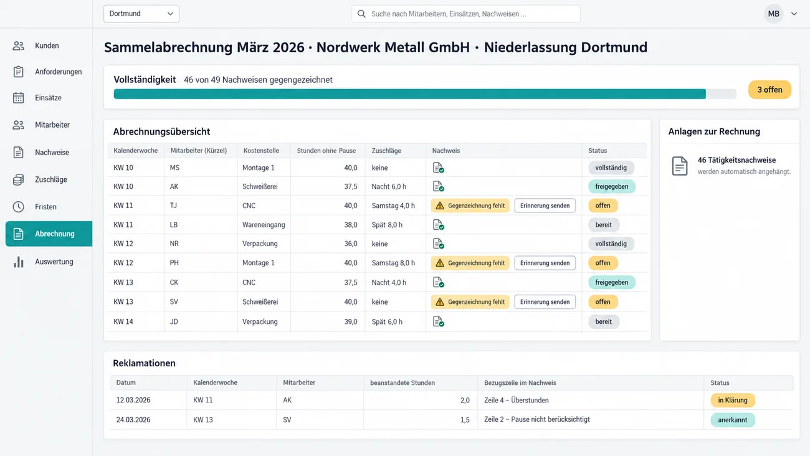Viewport: 810px width, 456px height.
Task: Click the '3 offen' badge
Action: (769, 90)
